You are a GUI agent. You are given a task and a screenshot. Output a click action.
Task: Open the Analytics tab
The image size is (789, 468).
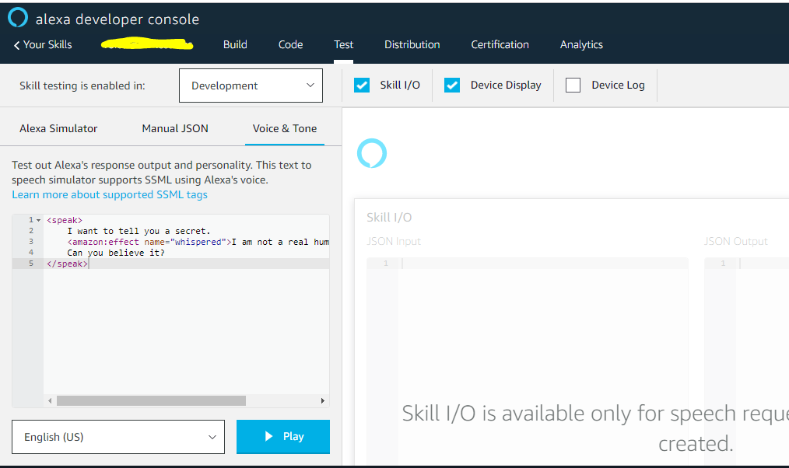click(x=581, y=45)
